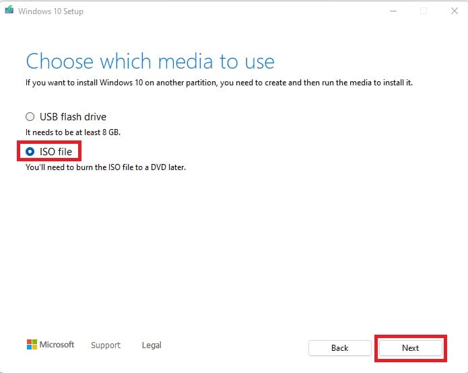Click the empty title bar area

click(x=236, y=11)
